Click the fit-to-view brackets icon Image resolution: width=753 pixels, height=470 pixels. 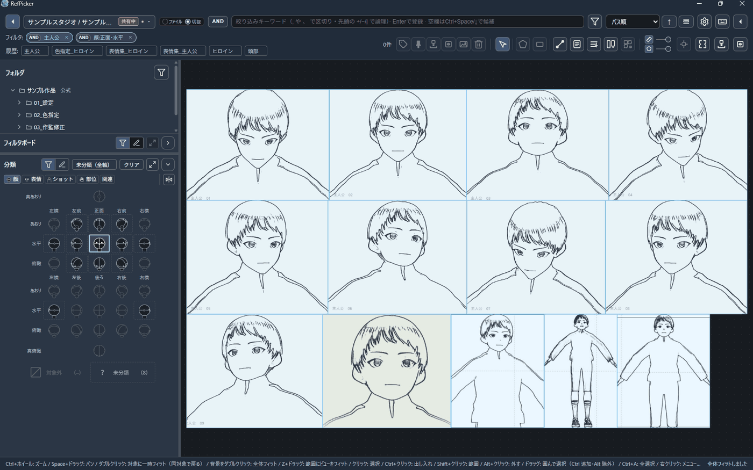click(702, 44)
